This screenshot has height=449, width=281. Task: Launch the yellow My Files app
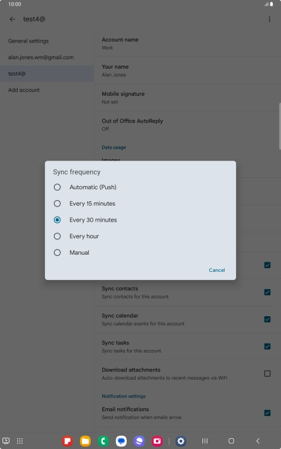click(85, 441)
